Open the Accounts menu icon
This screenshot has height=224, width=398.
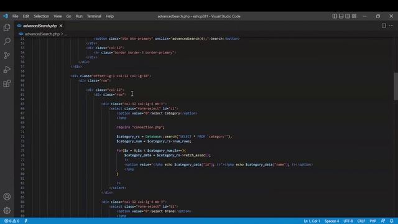click(7, 197)
